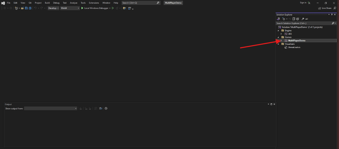The width and height of the screenshot is (339, 149).
Task: Click the Live Share button
Action: (x=325, y=8)
